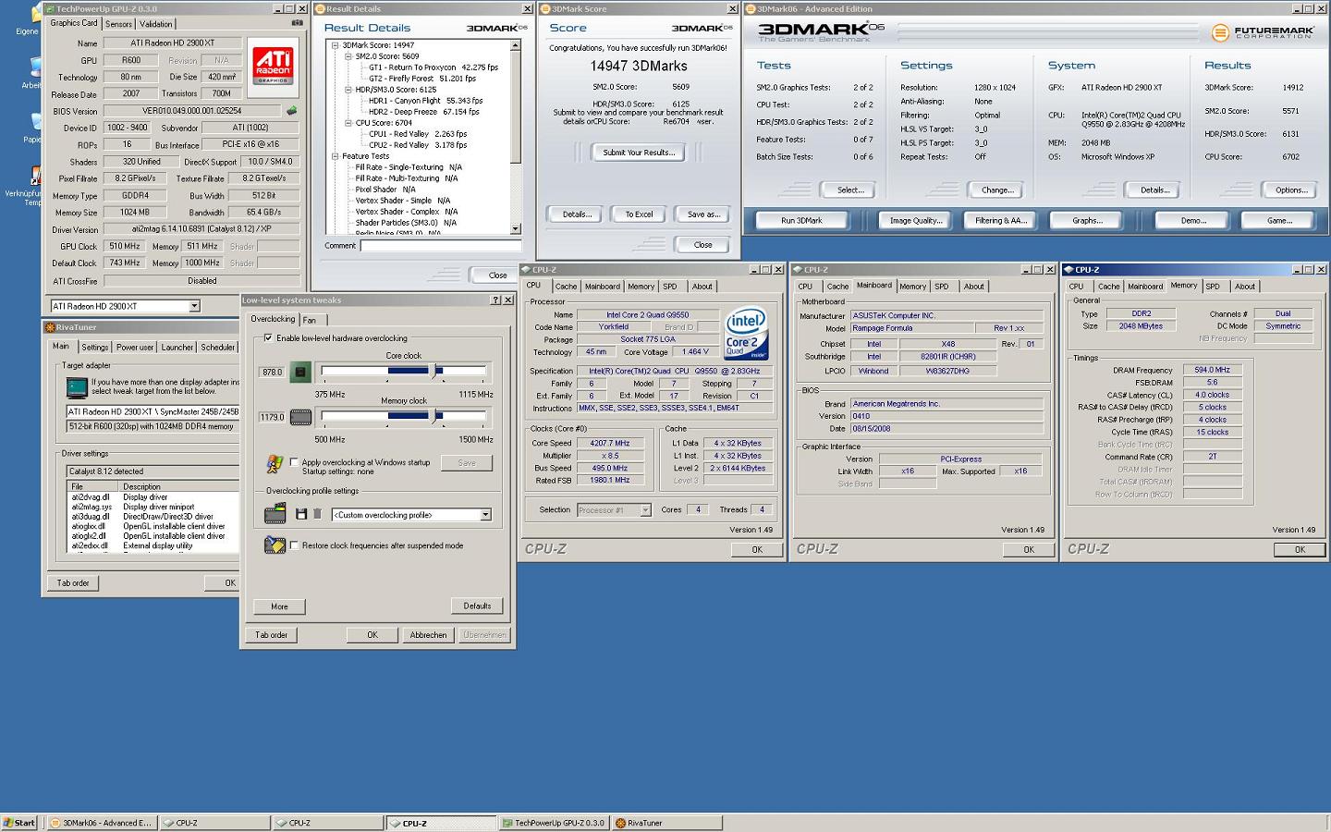Click the Change... button under Settings
This screenshot has width=1331, height=832.
click(x=997, y=190)
